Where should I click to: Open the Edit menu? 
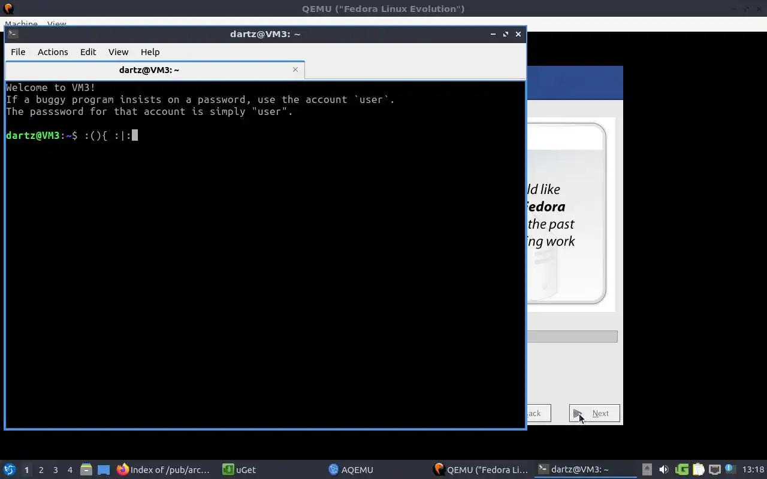coord(88,52)
